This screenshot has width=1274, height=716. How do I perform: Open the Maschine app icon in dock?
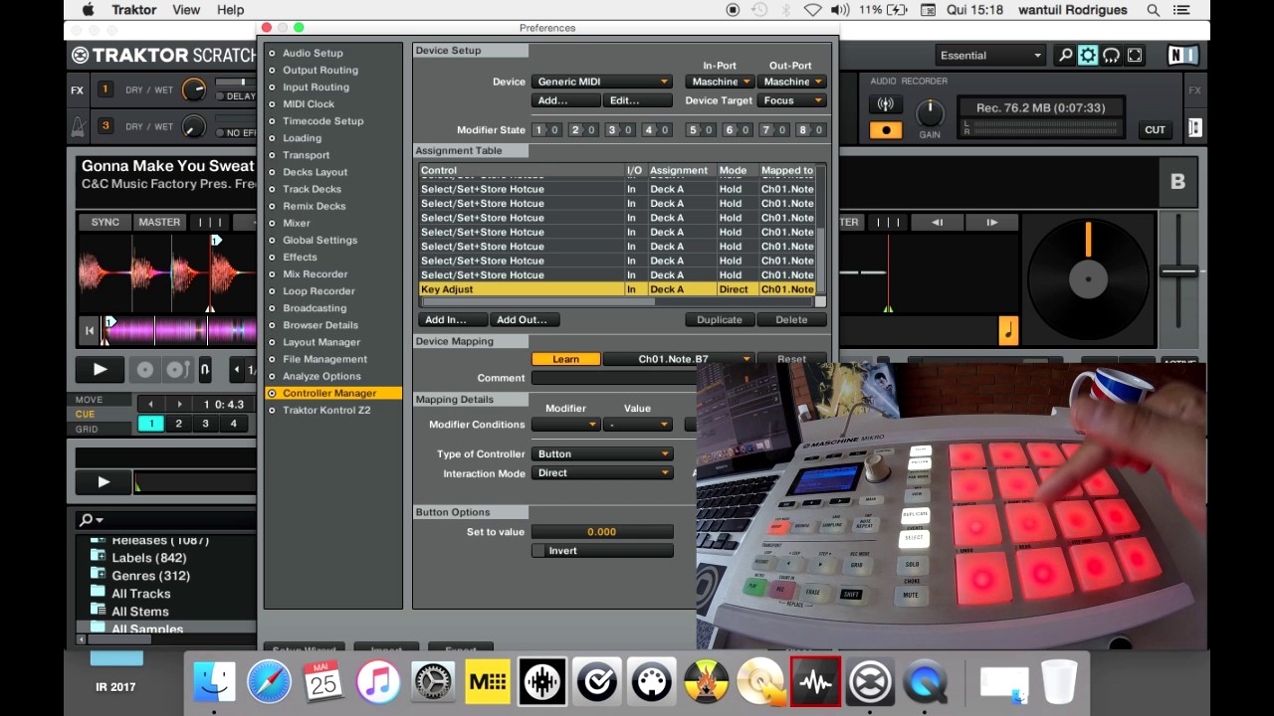pyautogui.click(x=488, y=682)
